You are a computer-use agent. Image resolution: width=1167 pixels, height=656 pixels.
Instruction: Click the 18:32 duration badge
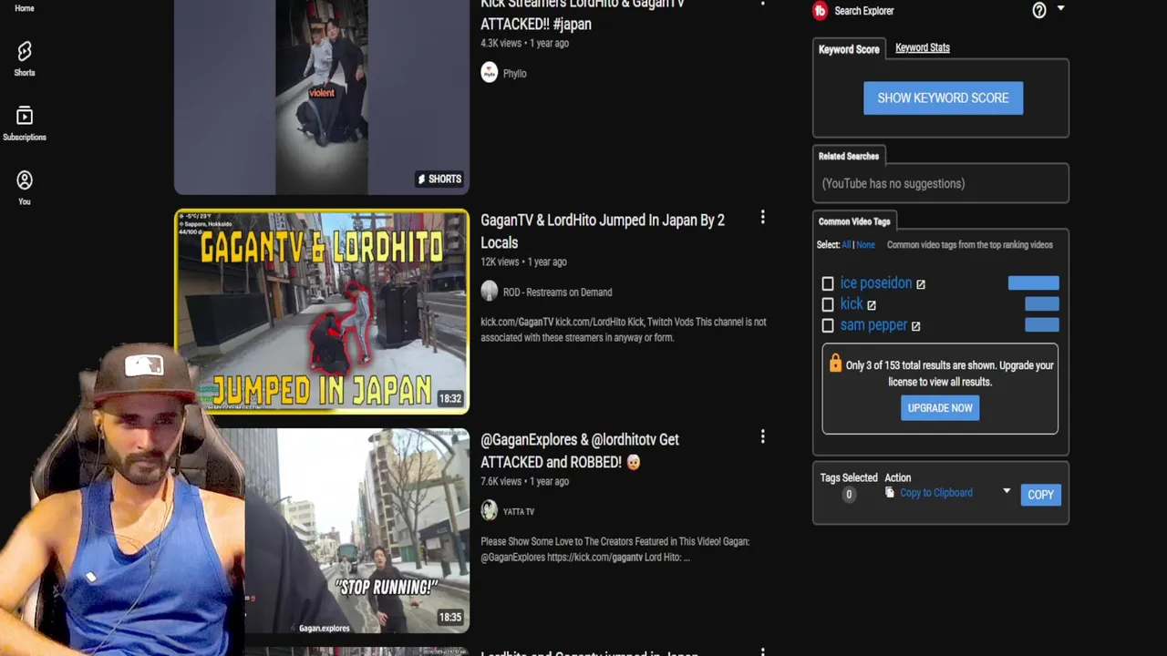point(450,398)
